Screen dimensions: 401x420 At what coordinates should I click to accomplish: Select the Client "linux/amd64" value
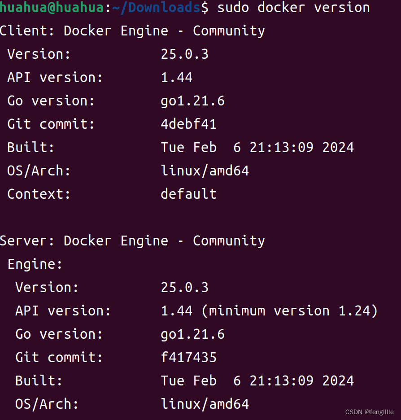point(205,171)
